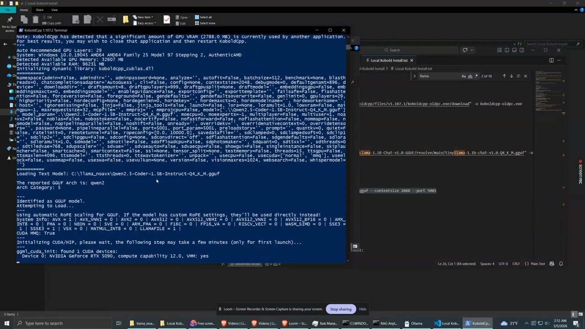The image size is (585, 329).
Task: Click Hide in the Loom sharing bar
Action: tap(362, 309)
